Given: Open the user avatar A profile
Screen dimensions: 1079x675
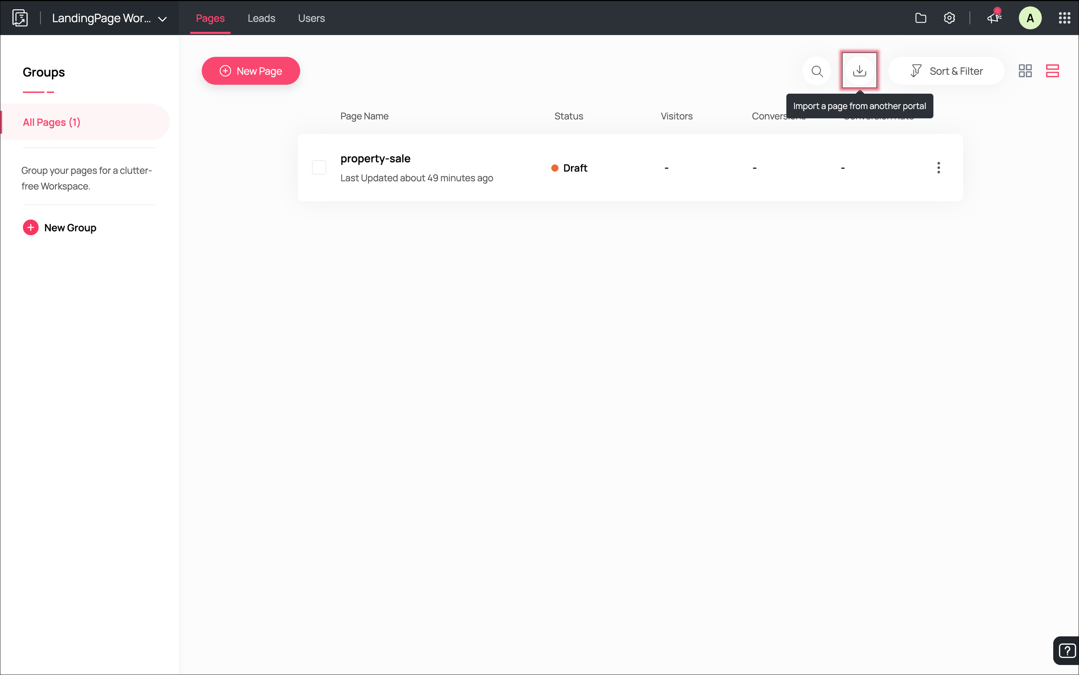Looking at the screenshot, I should point(1030,18).
